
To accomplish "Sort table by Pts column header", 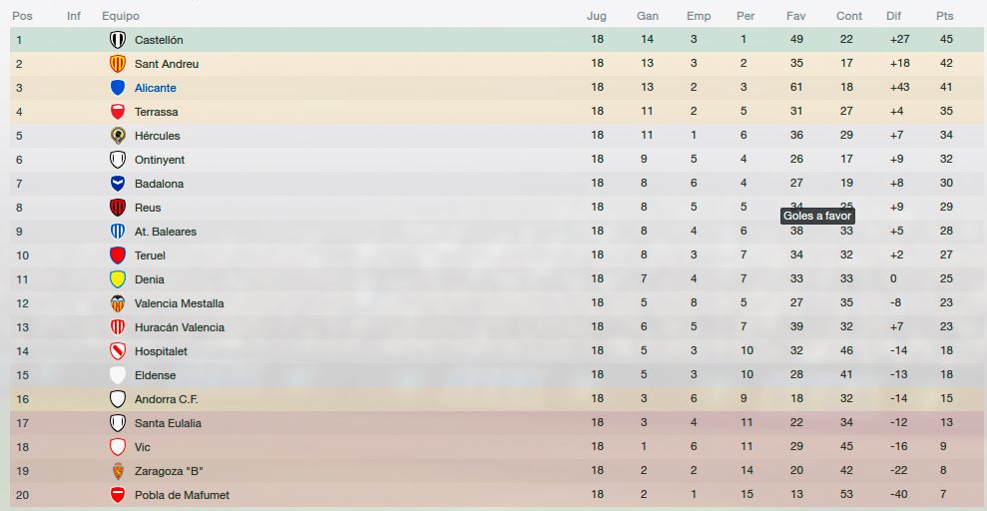I will coord(944,16).
